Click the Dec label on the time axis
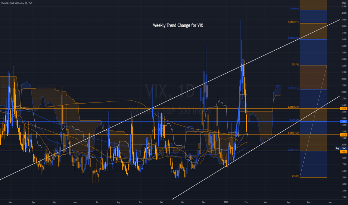The width and height of the screenshot is (348, 205). 204,202
